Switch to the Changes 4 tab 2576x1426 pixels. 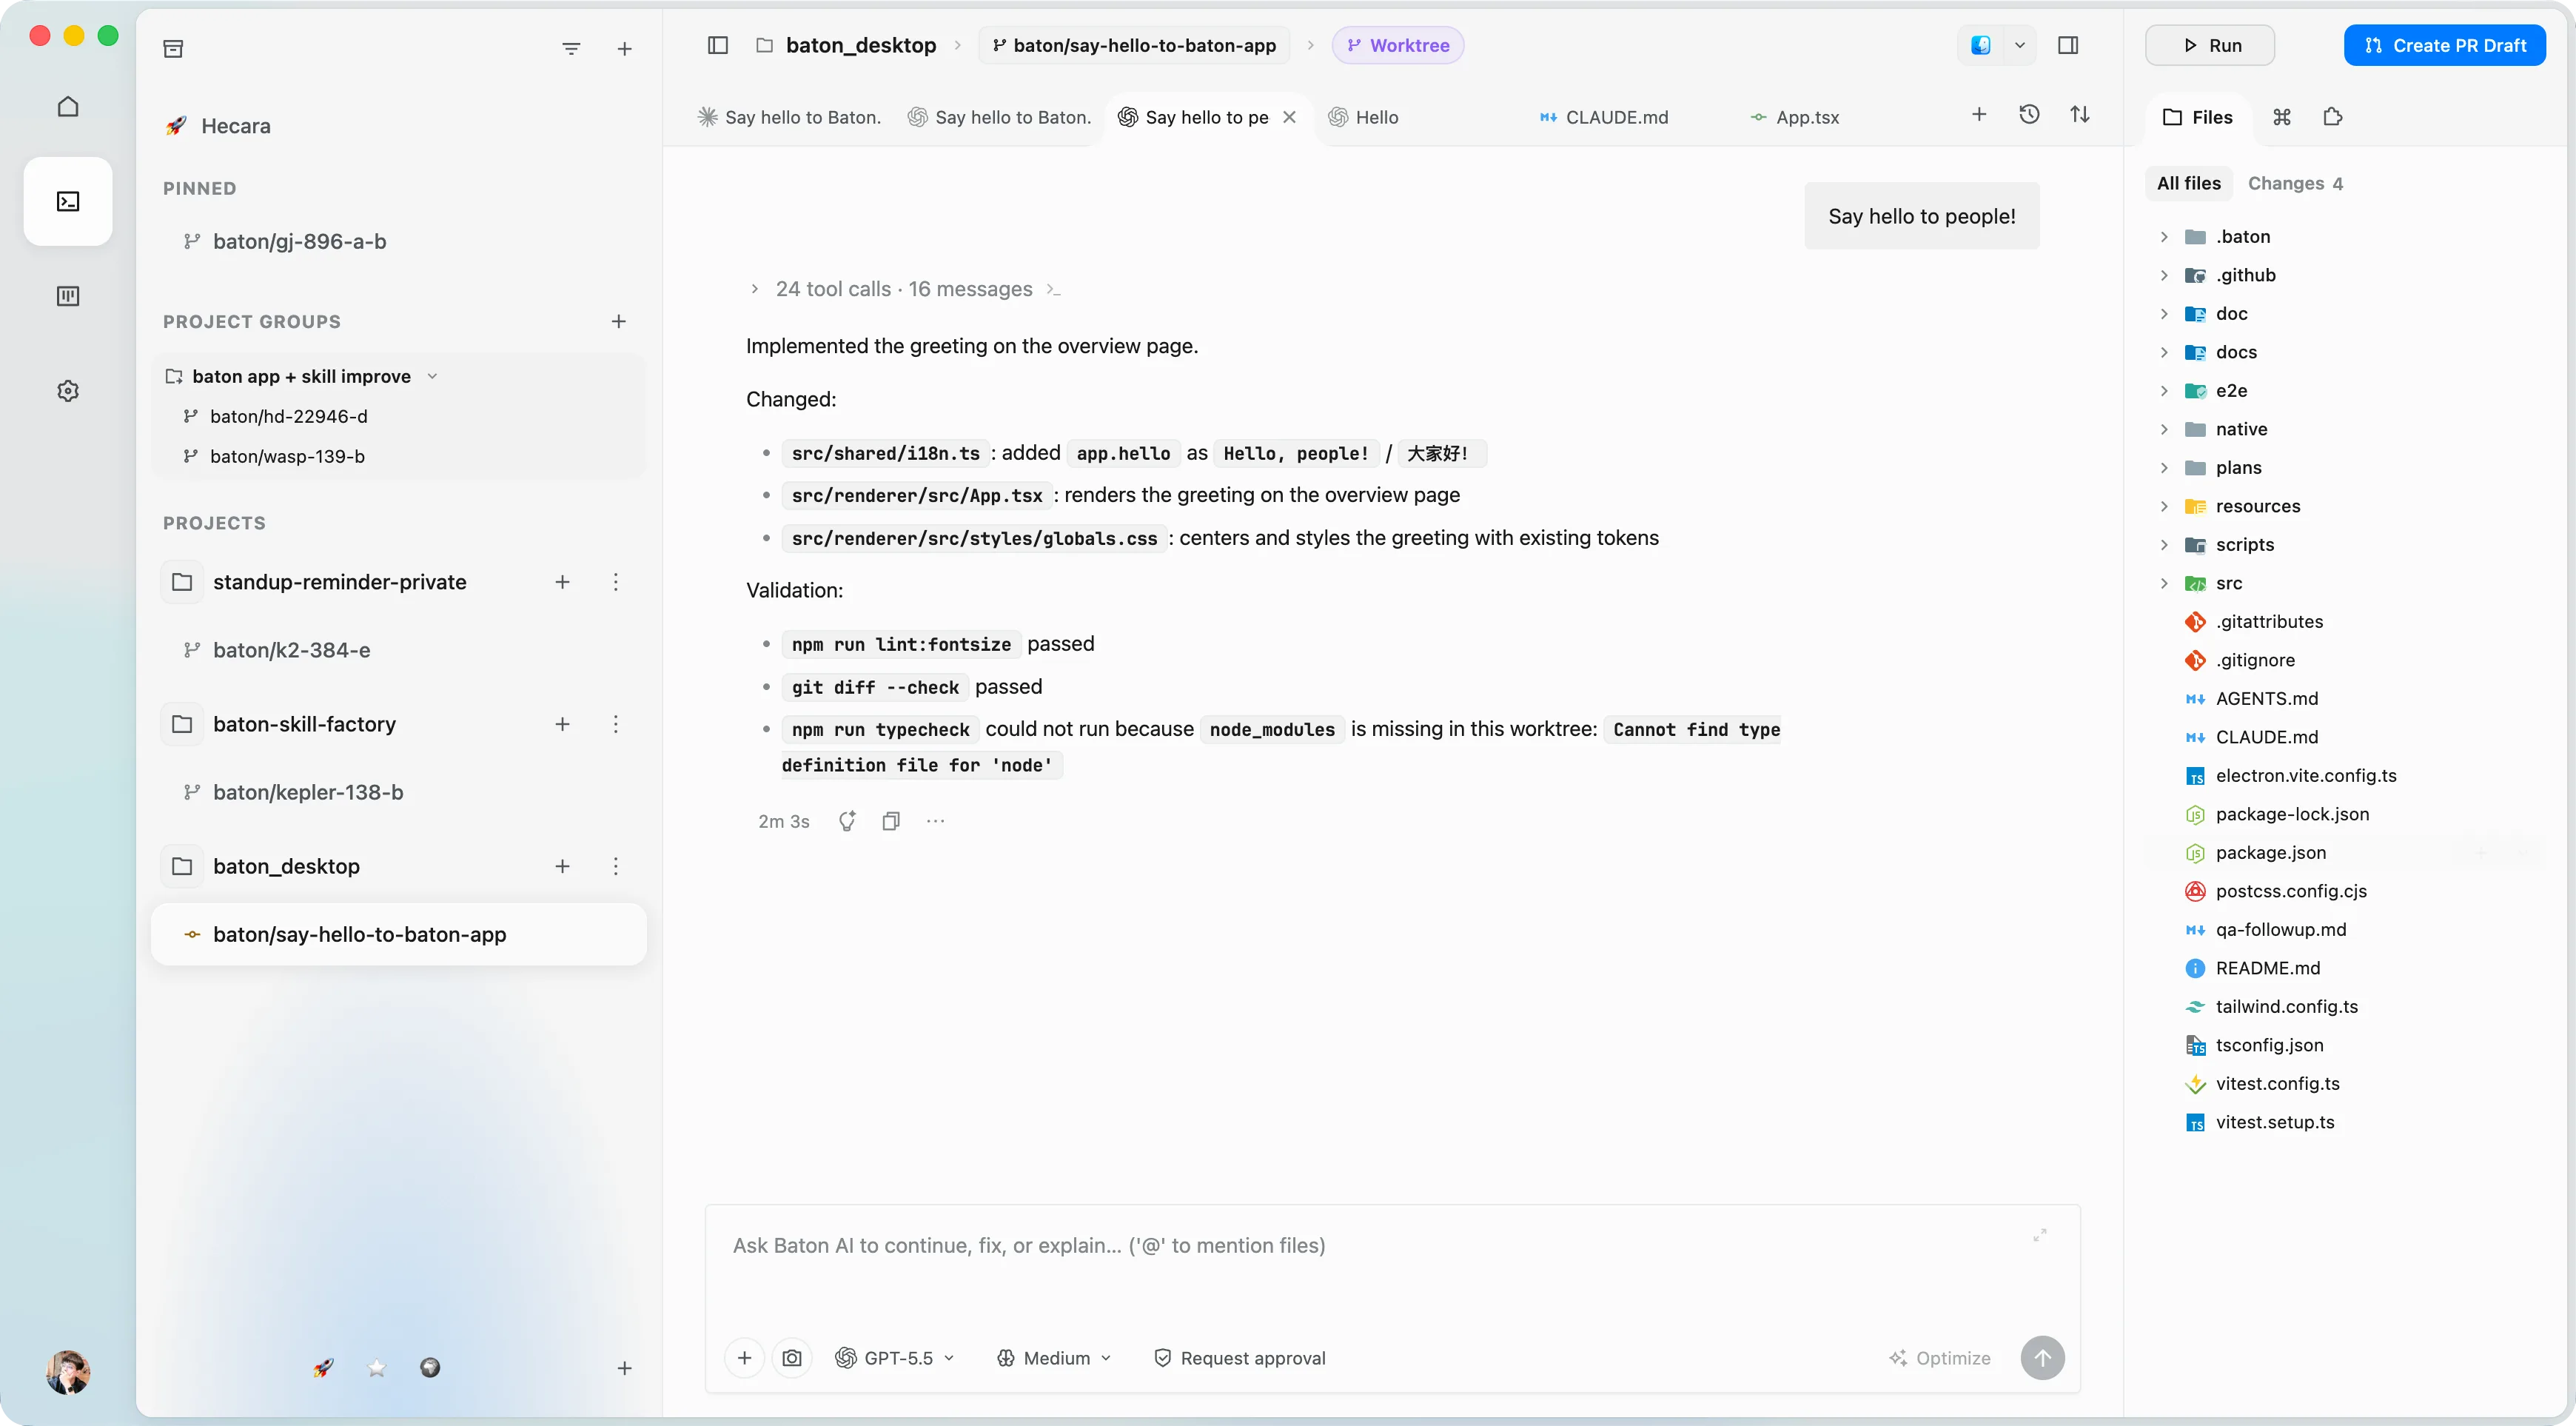coord(2295,183)
